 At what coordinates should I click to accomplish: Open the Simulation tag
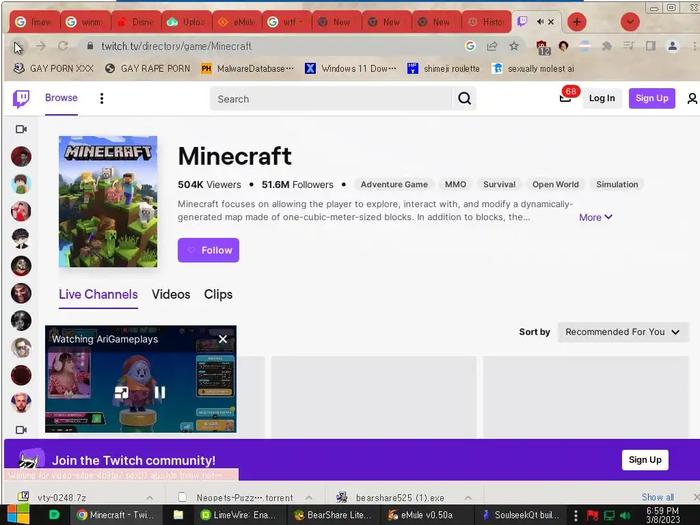[617, 185]
